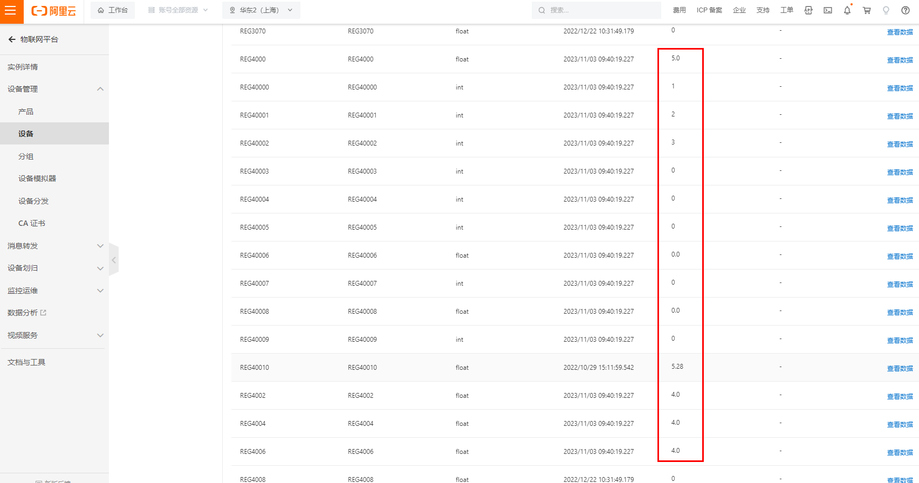Screen dimensions: 919x483
Task: Click 支持 in the top bar
Action: 763,10
